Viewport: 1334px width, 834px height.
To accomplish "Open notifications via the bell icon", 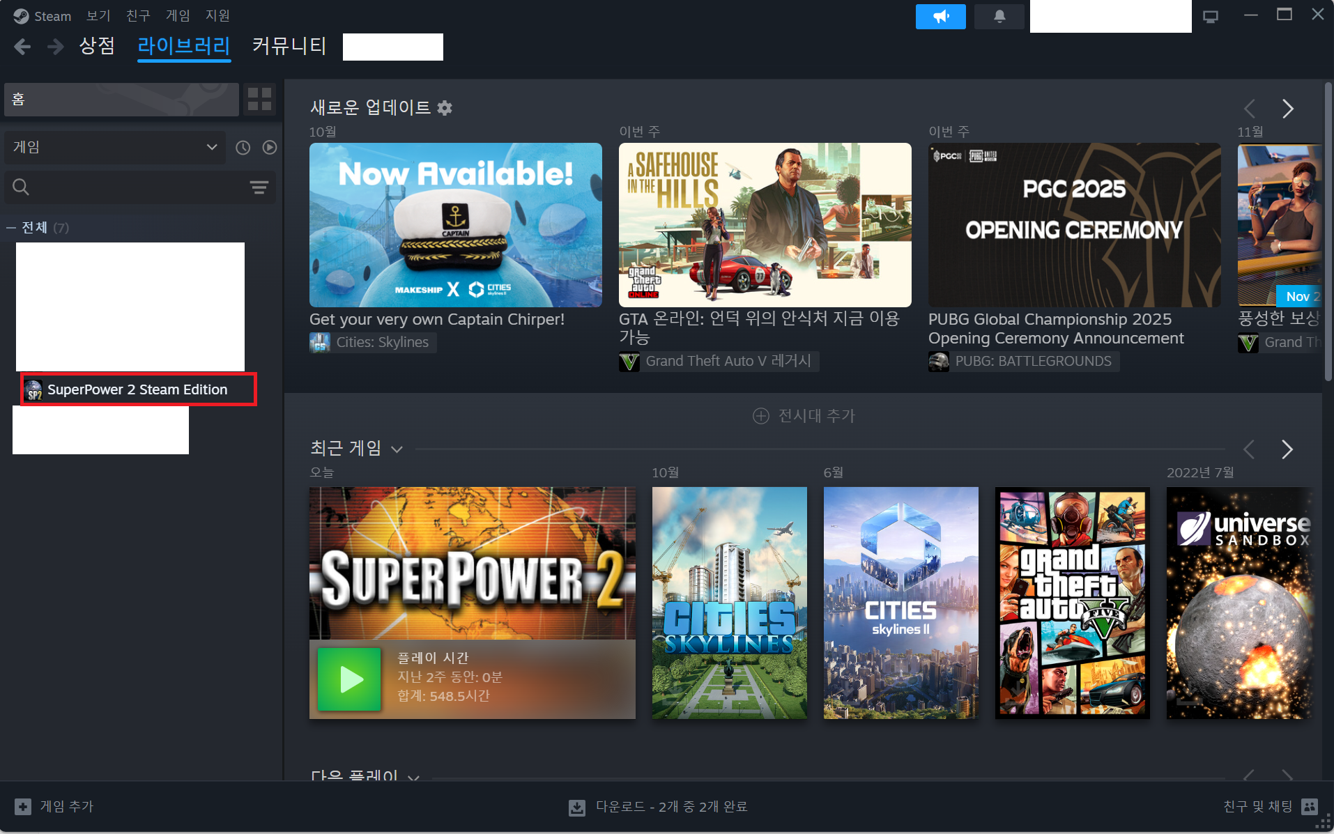I will coord(999,16).
